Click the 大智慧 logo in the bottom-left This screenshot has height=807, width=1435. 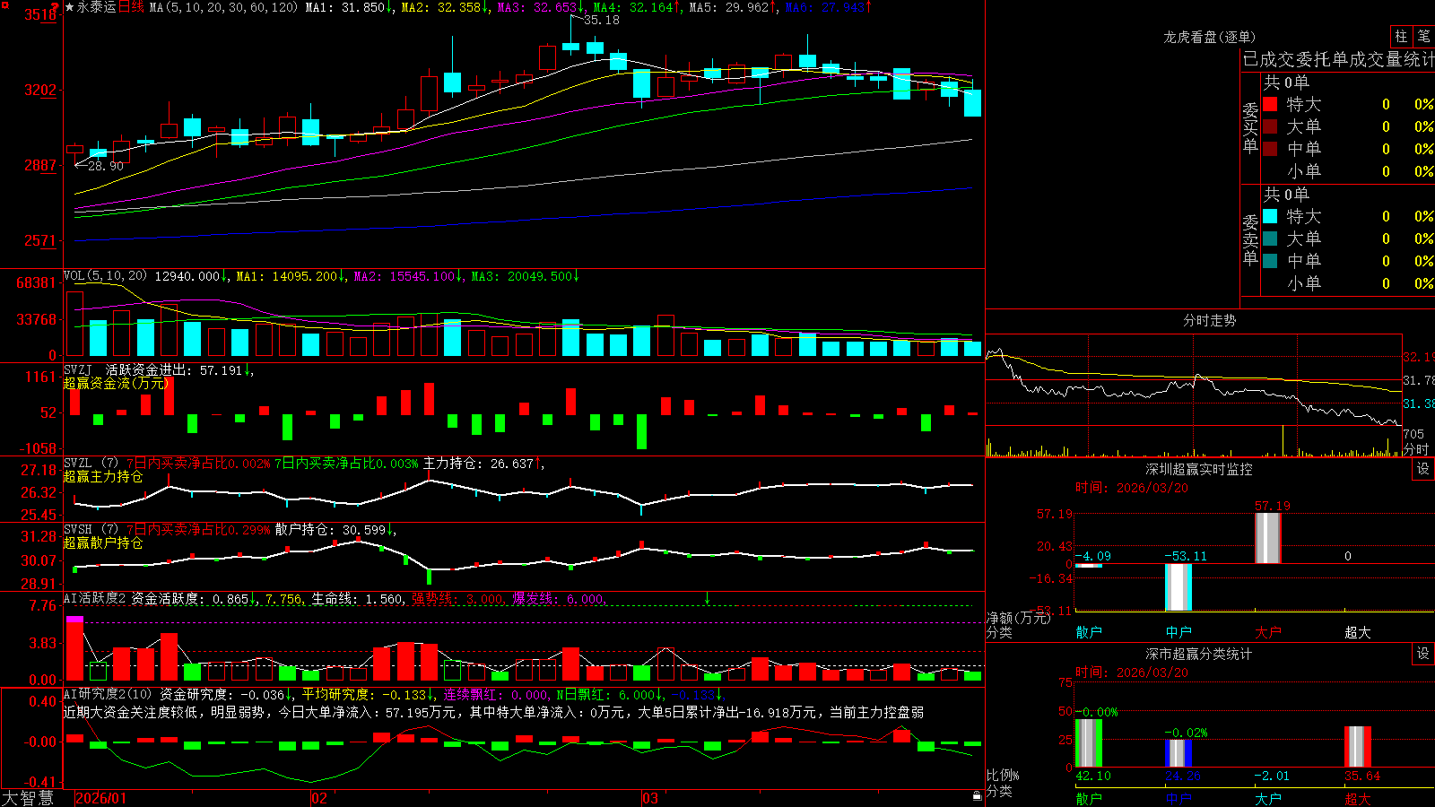coord(28,798)
